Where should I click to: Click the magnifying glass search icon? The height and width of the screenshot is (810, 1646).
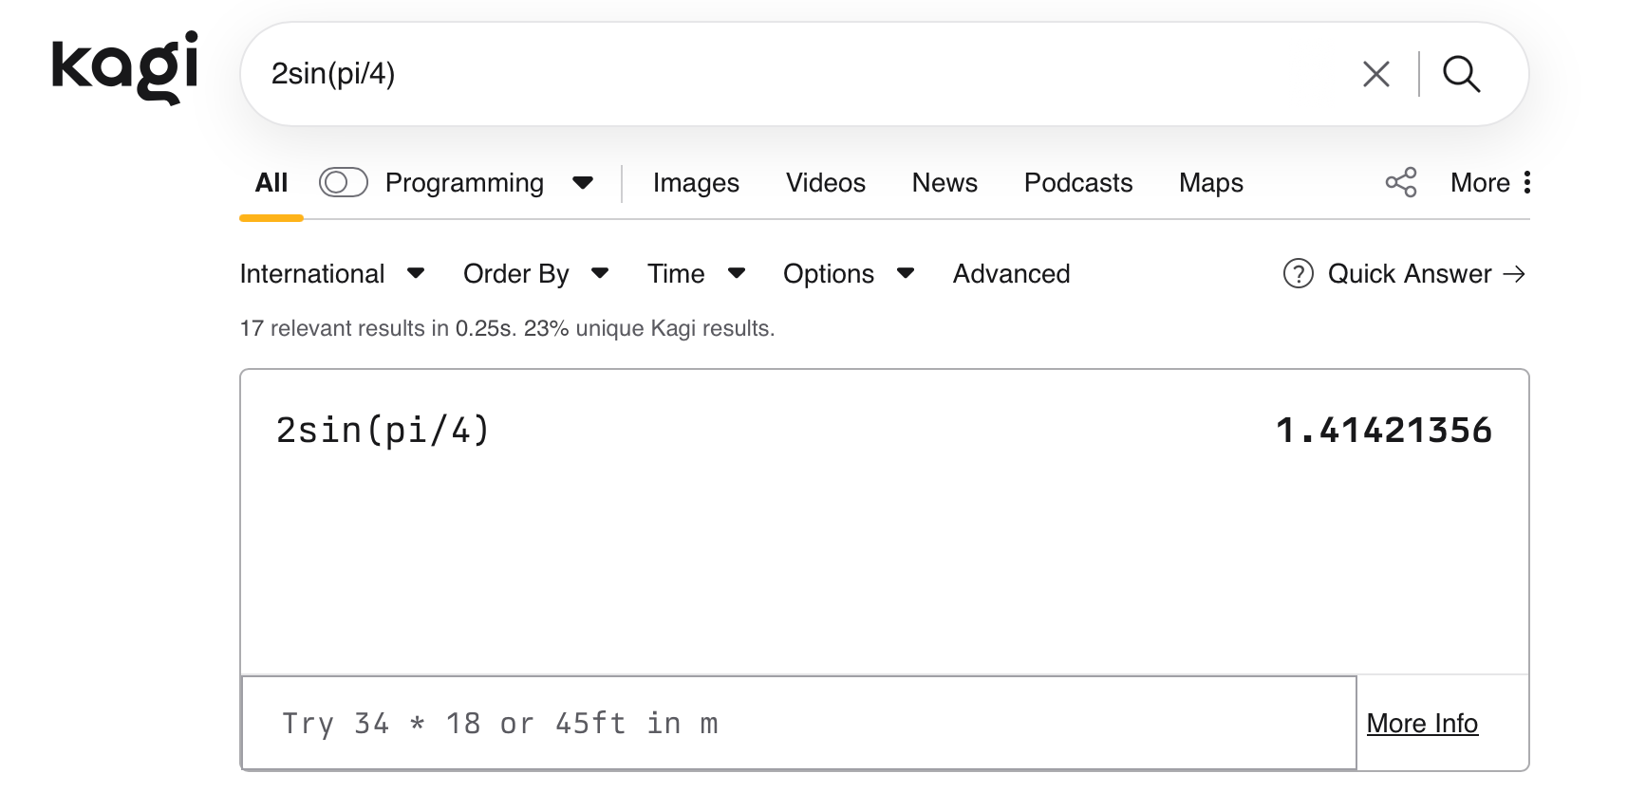tap(1461, 74)
